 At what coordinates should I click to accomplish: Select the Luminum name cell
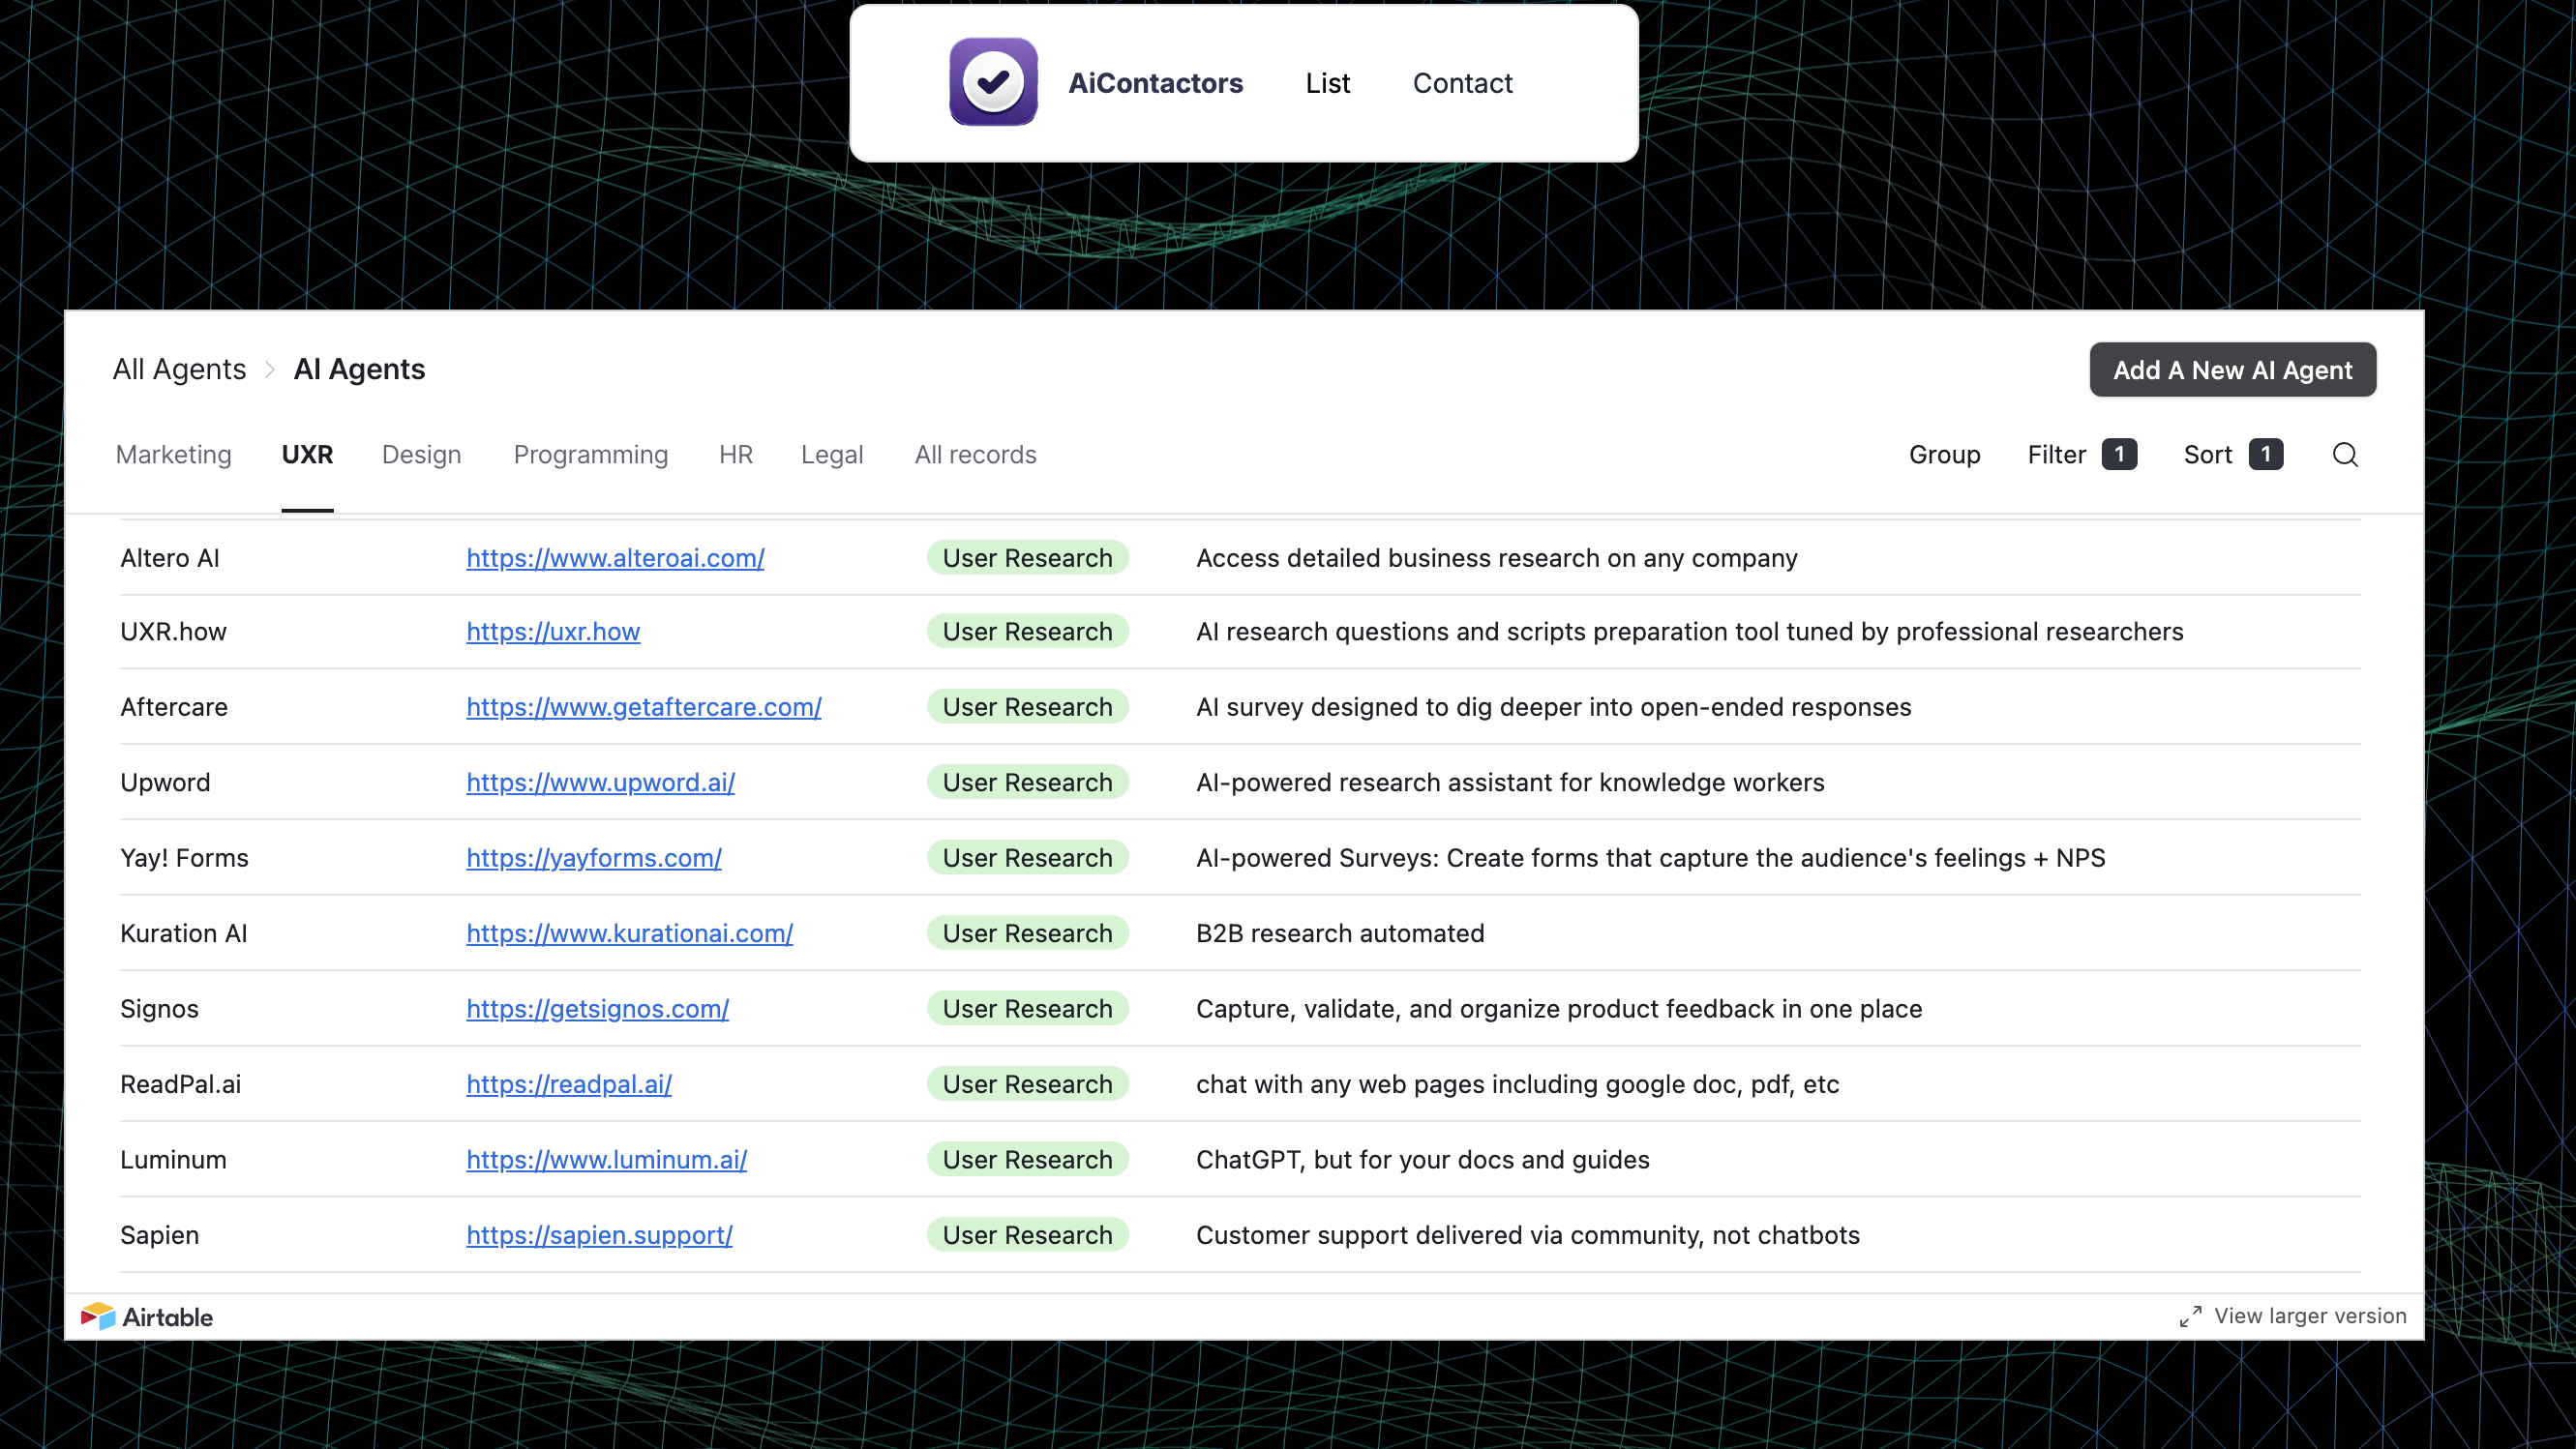173,1159
